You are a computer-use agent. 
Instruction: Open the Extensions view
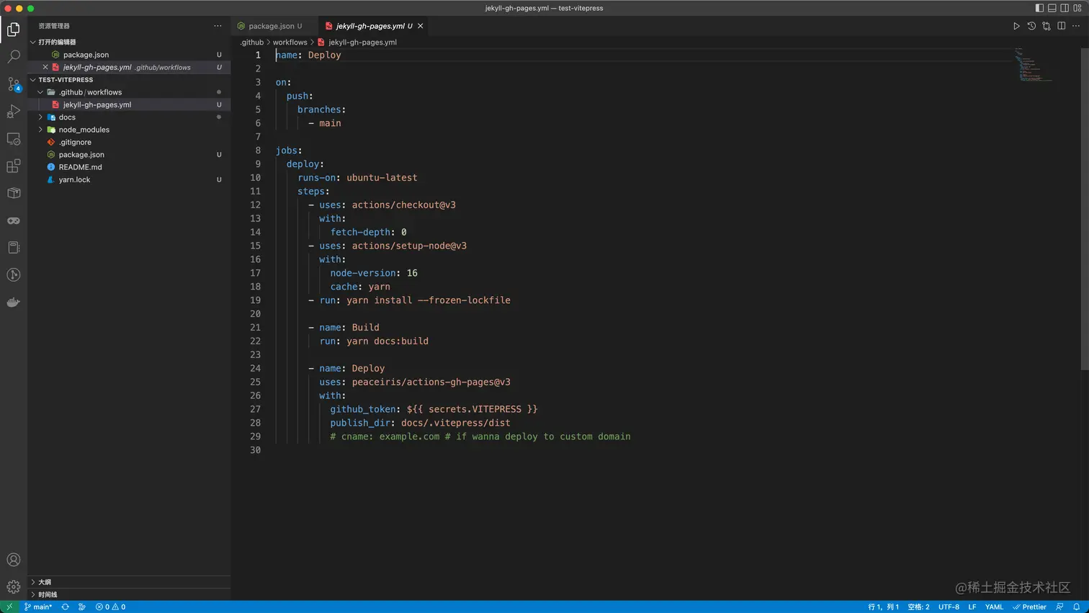click(x=13, y=166)
